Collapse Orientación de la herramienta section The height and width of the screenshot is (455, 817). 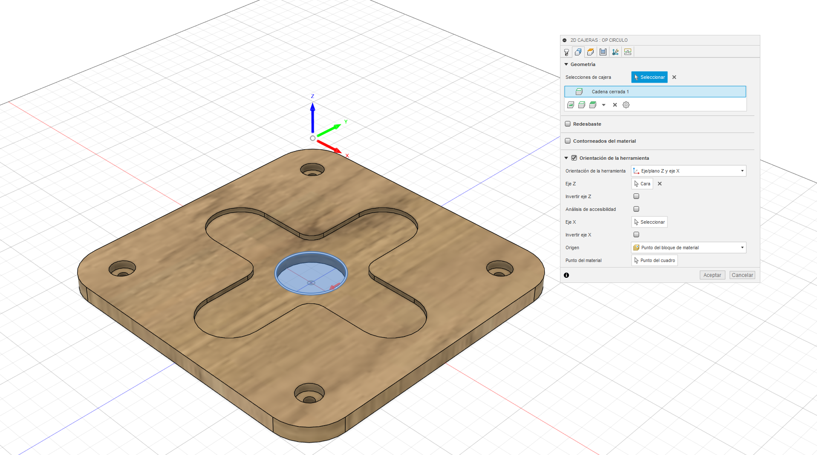[x=566, y=158]
